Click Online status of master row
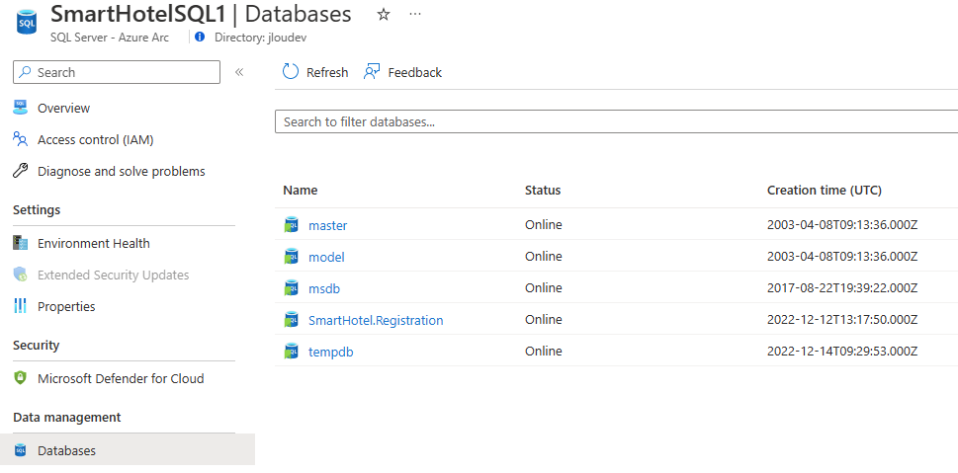958x473 pixels. 543,225
